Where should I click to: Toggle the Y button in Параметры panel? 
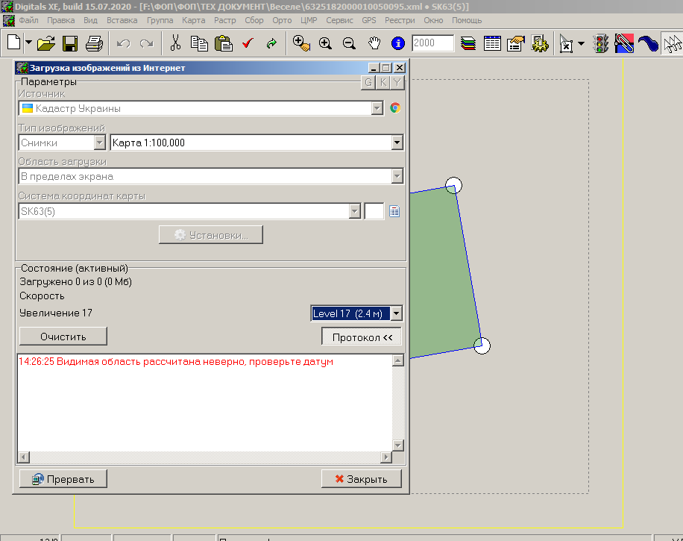(397, 83)
